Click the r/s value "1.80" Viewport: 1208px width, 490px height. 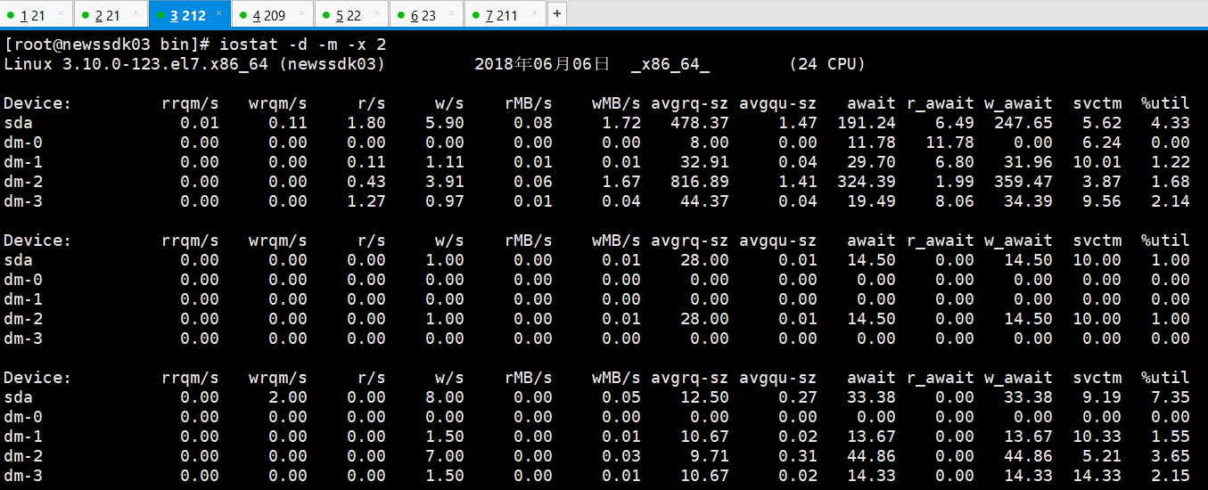coord(366,123)
